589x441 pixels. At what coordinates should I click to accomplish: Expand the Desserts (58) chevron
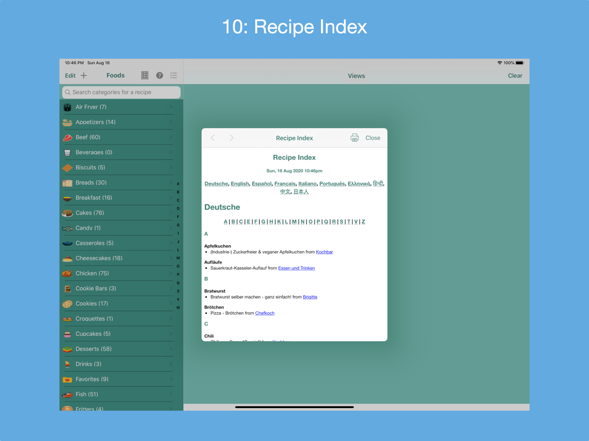click(x=171, y=349)
